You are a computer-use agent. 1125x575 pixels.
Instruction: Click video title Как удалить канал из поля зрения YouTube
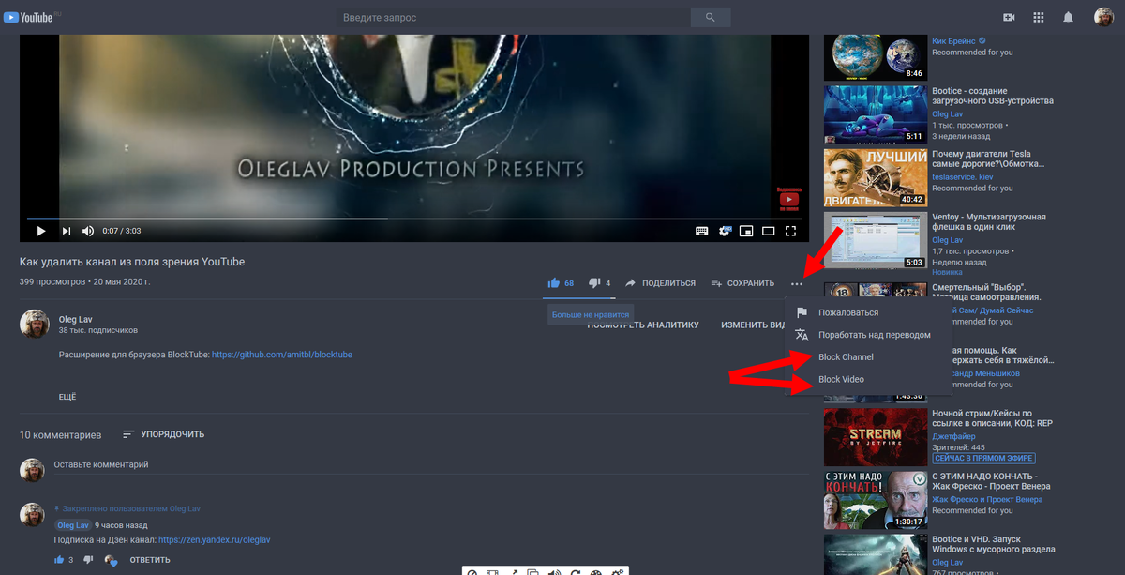[132, 262]
